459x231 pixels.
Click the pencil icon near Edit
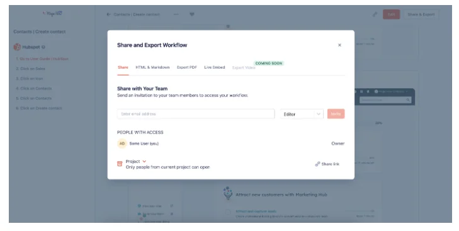375,14
